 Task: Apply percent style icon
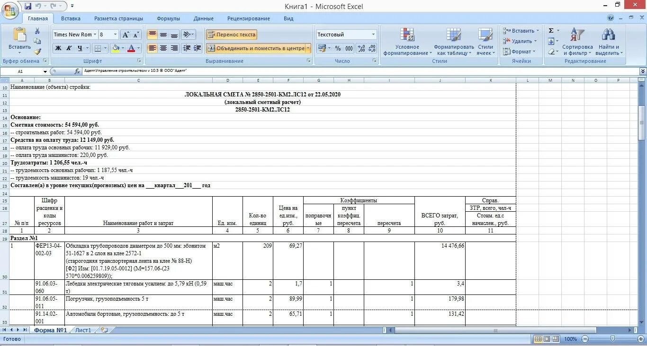click(338, 48)
